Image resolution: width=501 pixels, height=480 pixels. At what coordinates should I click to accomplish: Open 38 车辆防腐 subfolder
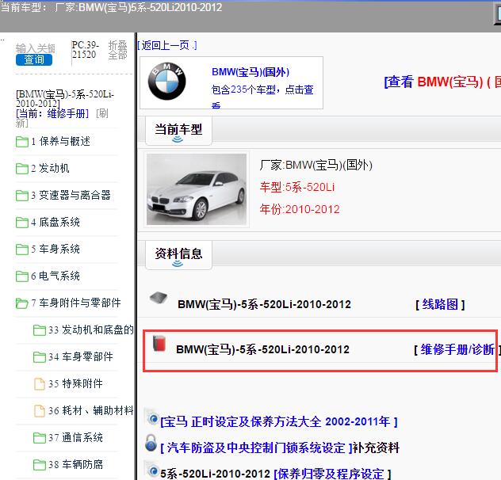(76, 465)
